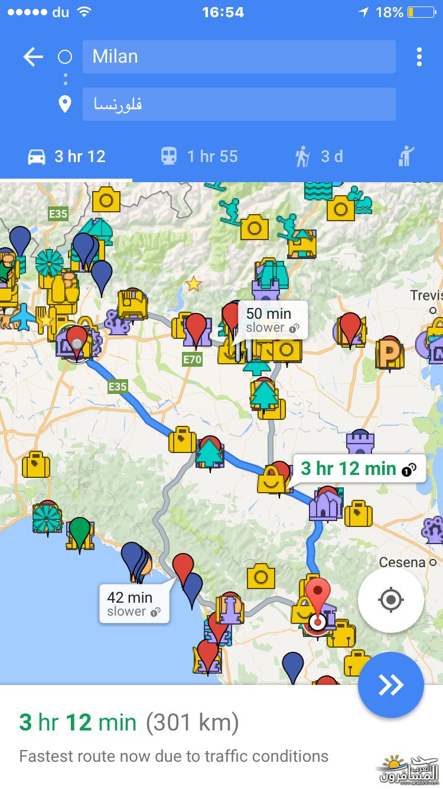The image size is (443, 789).
Task: Switch to walking tab showing 3 d
Action: click(x=319, y=157)
